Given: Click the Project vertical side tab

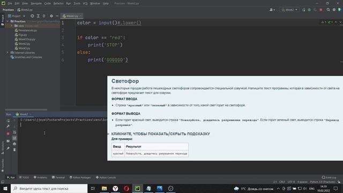Looking at the screenshot, I should (x=2, y=20).
